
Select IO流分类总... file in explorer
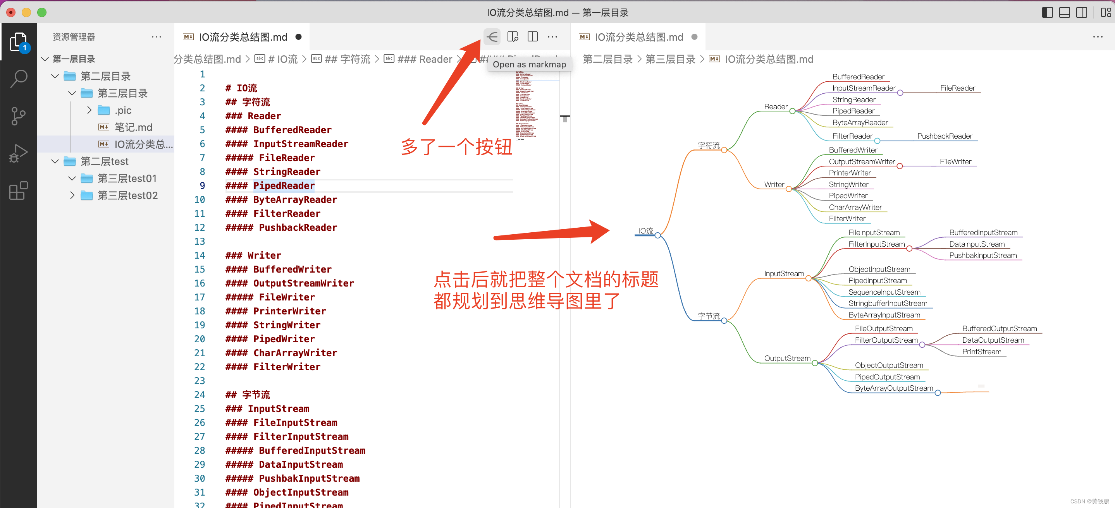[x=106, y=144]
